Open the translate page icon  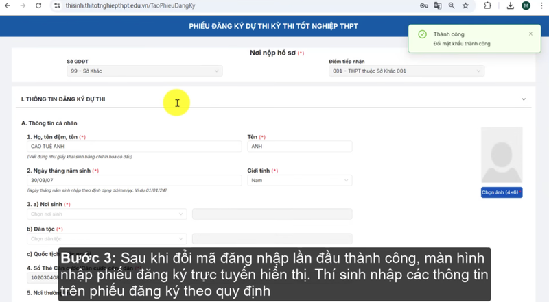[x=438, y=5]
